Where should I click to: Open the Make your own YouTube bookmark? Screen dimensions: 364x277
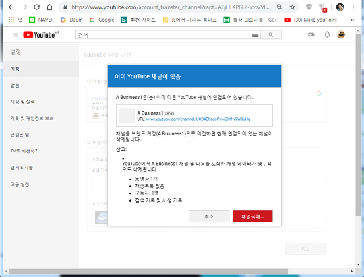(311, 20)
